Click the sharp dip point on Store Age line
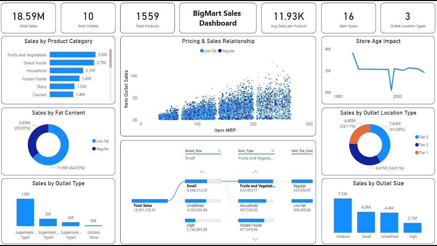 [x=391, y=90]
